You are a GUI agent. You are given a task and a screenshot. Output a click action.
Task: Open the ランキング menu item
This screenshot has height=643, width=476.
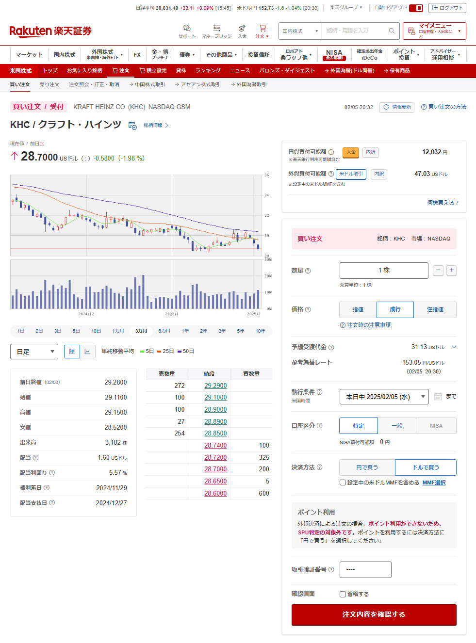click(x=208, y=71)
